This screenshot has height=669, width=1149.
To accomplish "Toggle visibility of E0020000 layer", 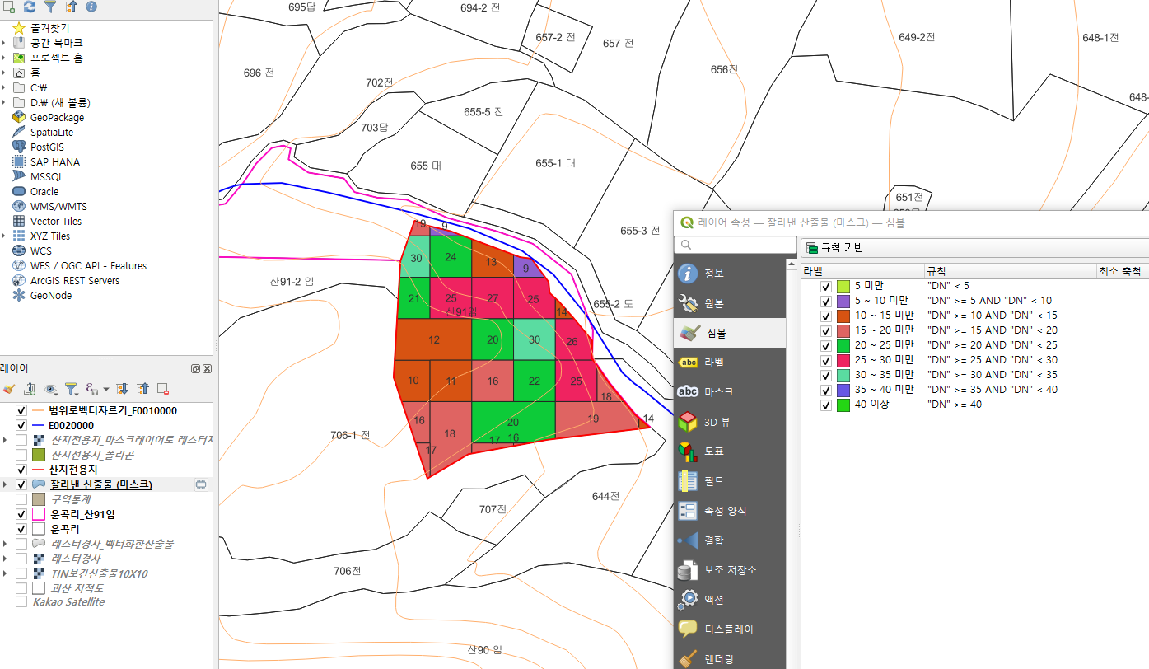I will 21,425.
